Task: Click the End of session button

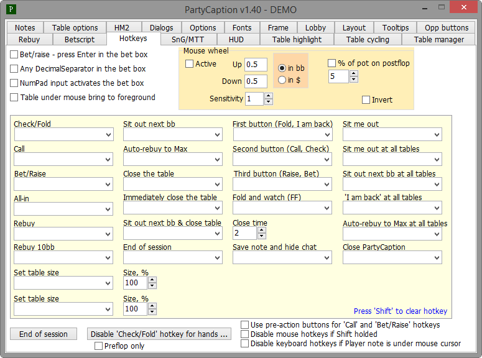Action: pyautogui.click(x=44, y=334)
